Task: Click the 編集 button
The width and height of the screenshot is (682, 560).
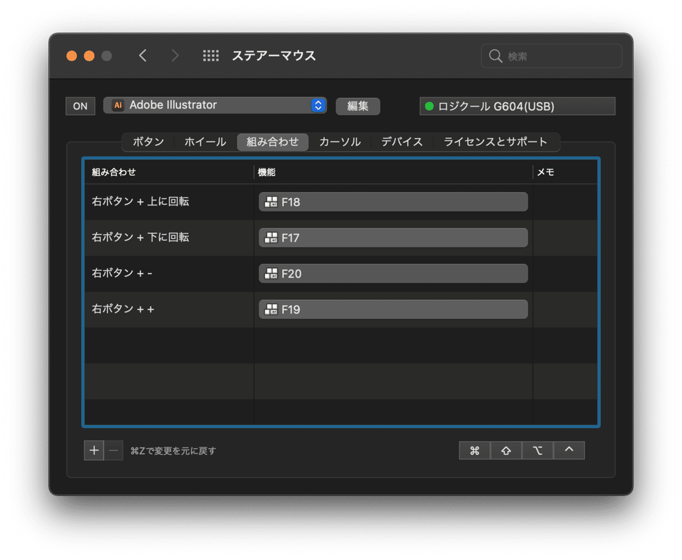Action: click(357, 106)
